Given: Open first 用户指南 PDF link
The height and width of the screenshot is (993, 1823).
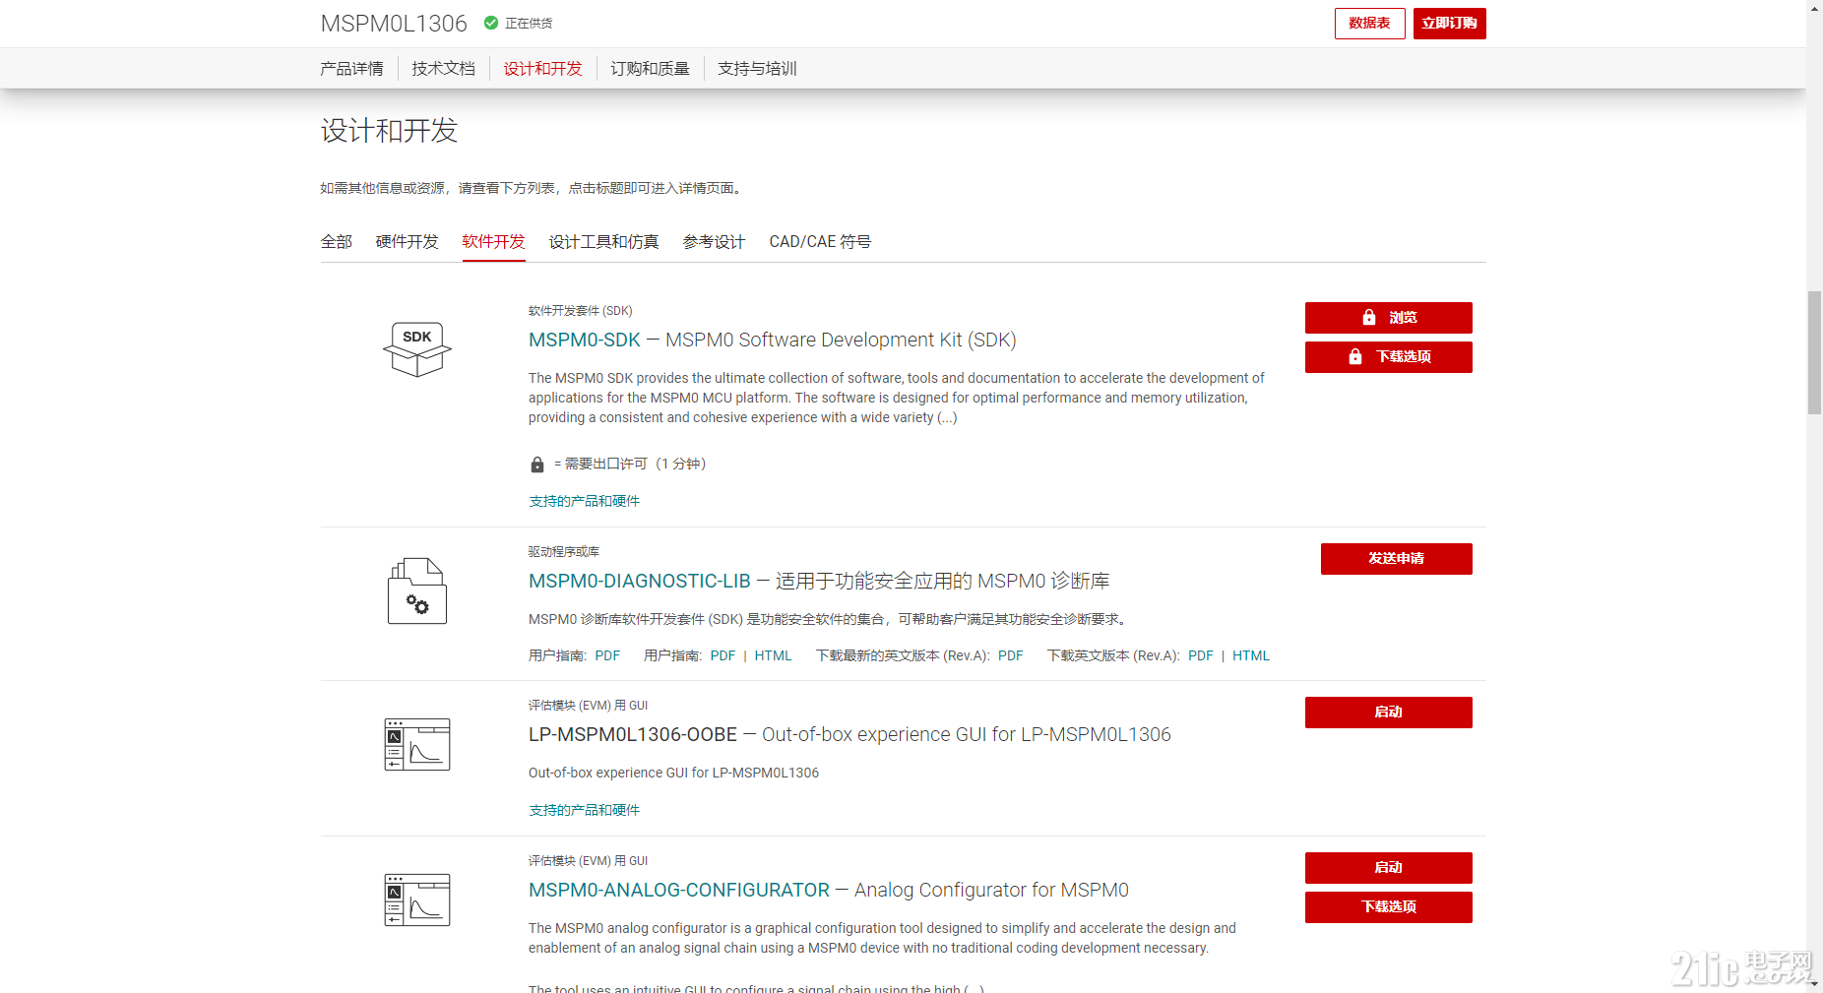Looking at the screenshot, I should point(607,656).
